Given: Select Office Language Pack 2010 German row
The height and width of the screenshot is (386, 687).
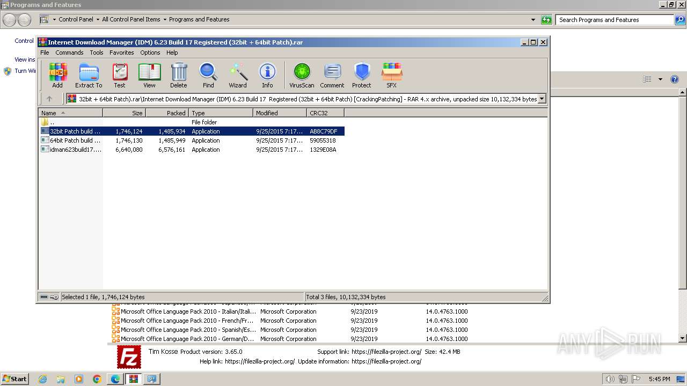Looking at the screenshot, I should tap(290, 339).
